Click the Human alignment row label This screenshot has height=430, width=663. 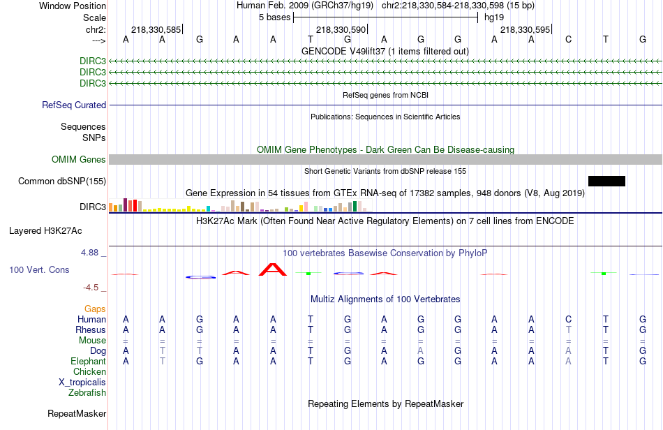click(x=91, y=319)
